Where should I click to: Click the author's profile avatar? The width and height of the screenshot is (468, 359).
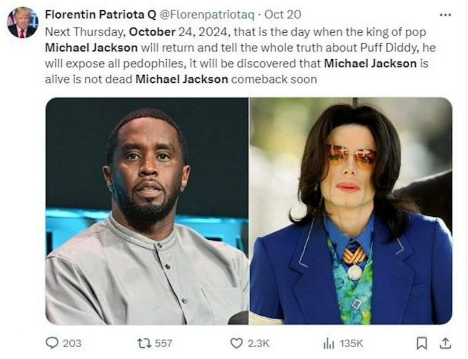(23, 22)
